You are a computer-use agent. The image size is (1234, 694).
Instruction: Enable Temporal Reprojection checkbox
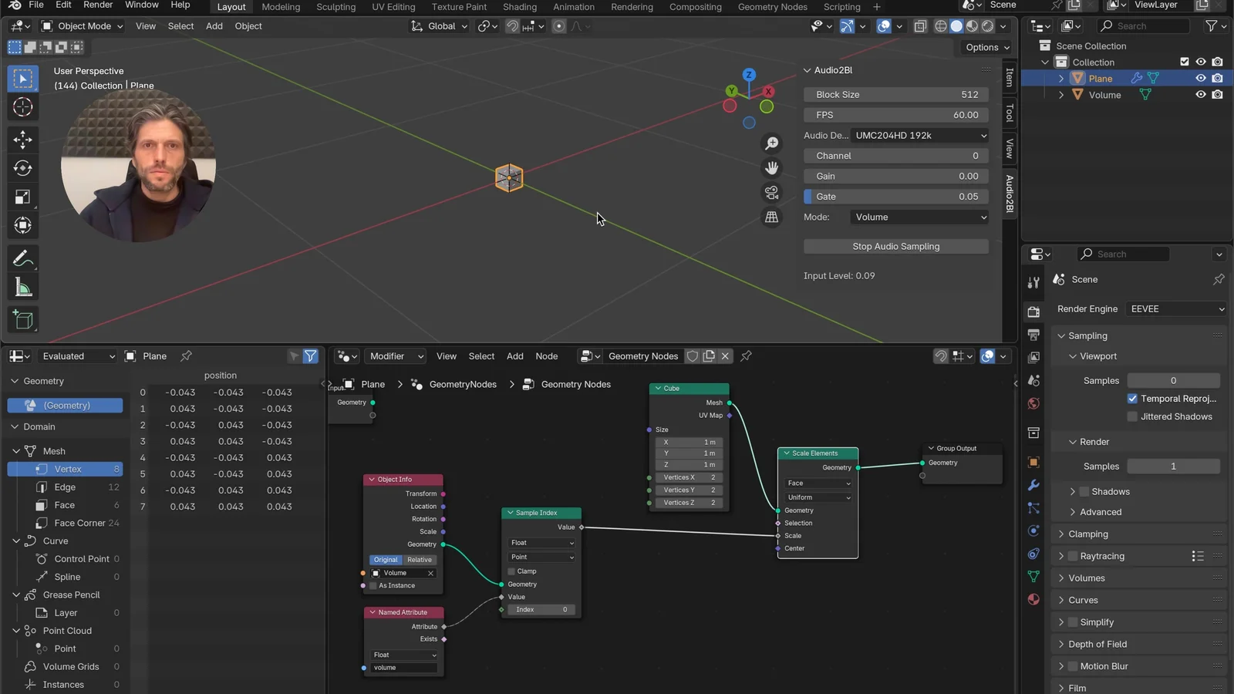pos(1132,399)
